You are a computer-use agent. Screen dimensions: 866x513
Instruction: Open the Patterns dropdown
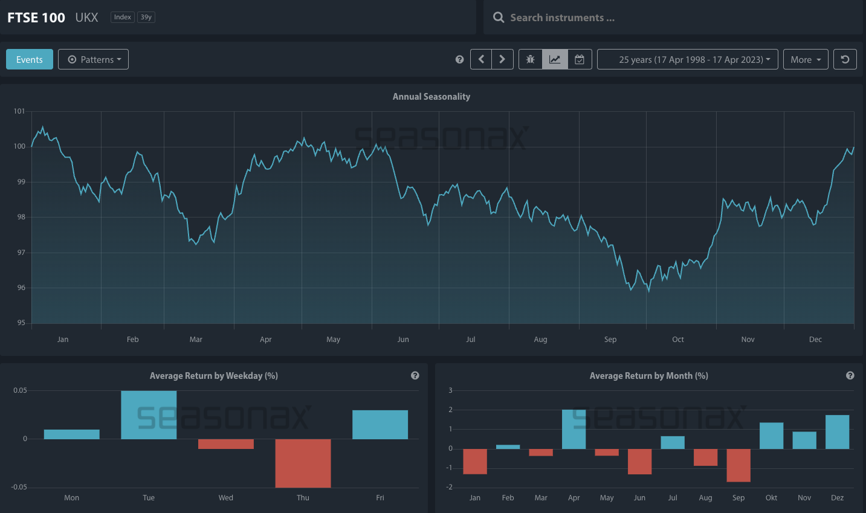click(x=93, y=59)
